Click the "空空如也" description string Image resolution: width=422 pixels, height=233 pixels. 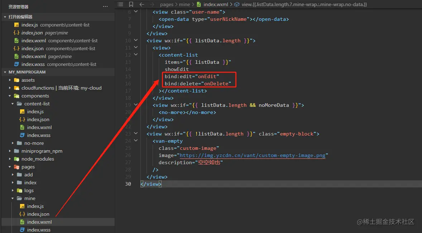click(209, 162)
